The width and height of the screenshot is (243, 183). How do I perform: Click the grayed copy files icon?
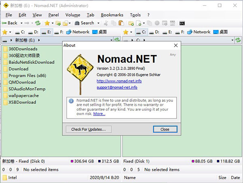point(149,23)
